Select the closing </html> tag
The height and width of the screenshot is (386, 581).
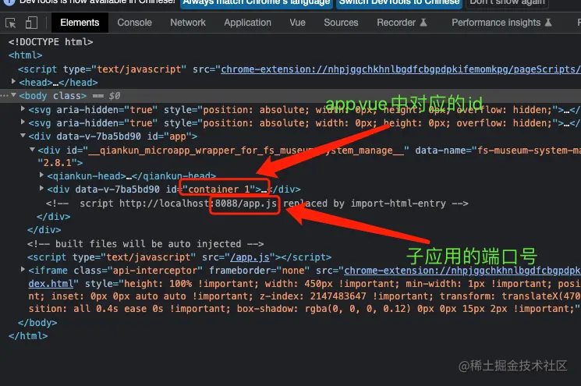coord(28,336)
